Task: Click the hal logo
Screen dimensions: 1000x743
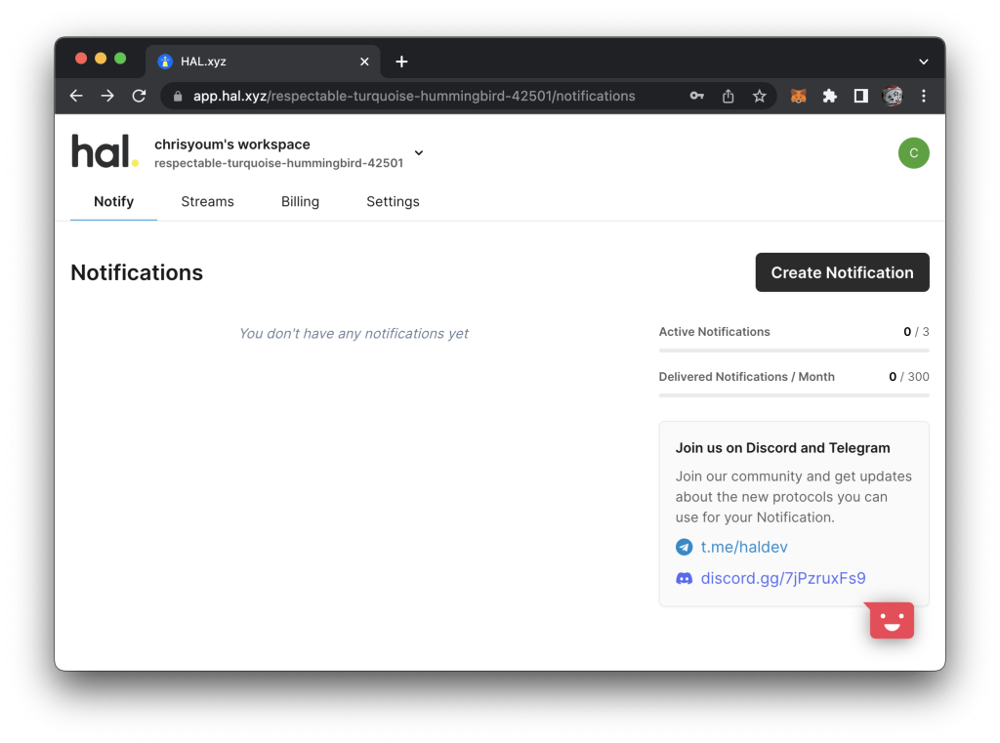Action: 104,151
